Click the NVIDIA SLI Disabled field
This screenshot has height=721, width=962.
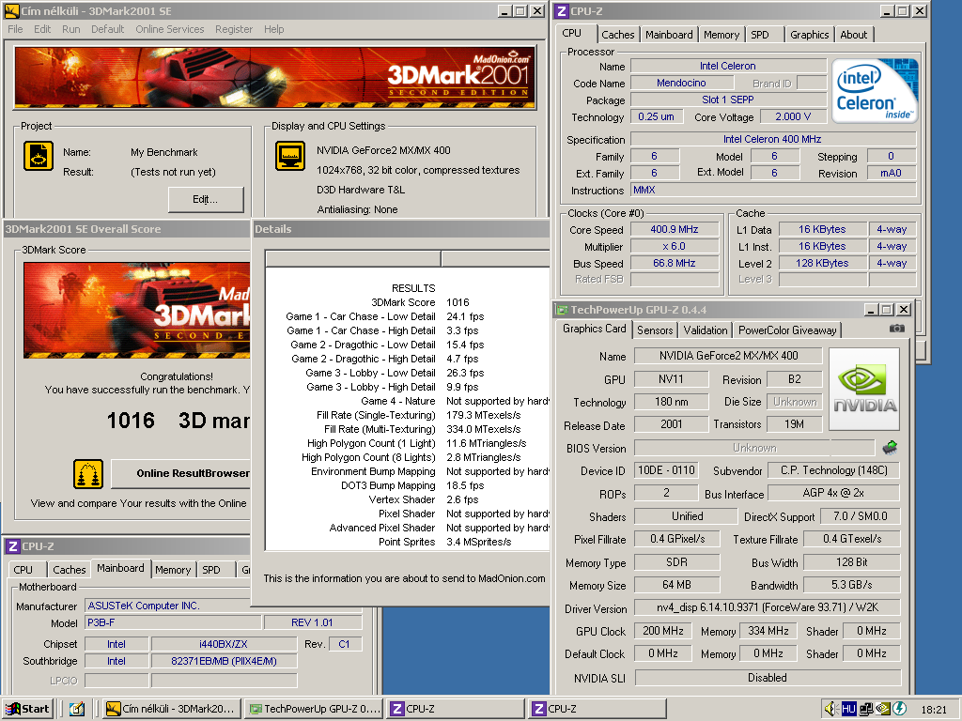coord(767,678)
